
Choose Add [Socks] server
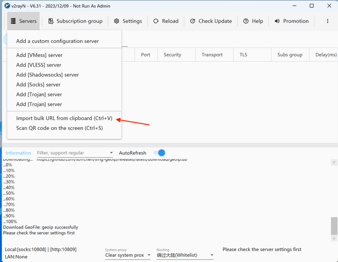point(38,85)
